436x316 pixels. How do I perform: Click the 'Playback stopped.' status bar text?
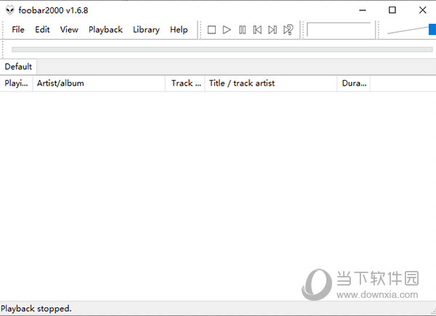(x=36, y=309)
